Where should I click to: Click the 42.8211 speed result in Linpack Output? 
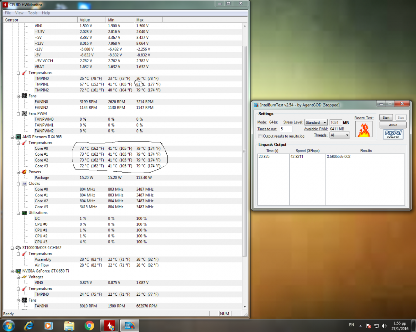[x=297, y=157]
